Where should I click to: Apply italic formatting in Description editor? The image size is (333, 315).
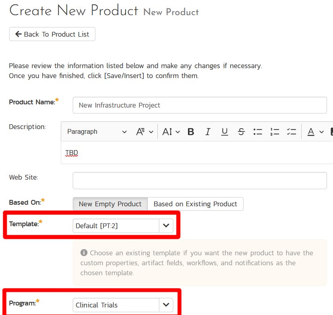point(207,132)
